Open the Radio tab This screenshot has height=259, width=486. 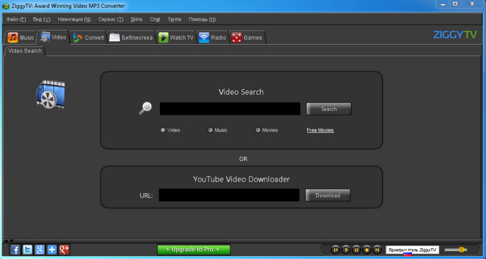pos(213,38)
